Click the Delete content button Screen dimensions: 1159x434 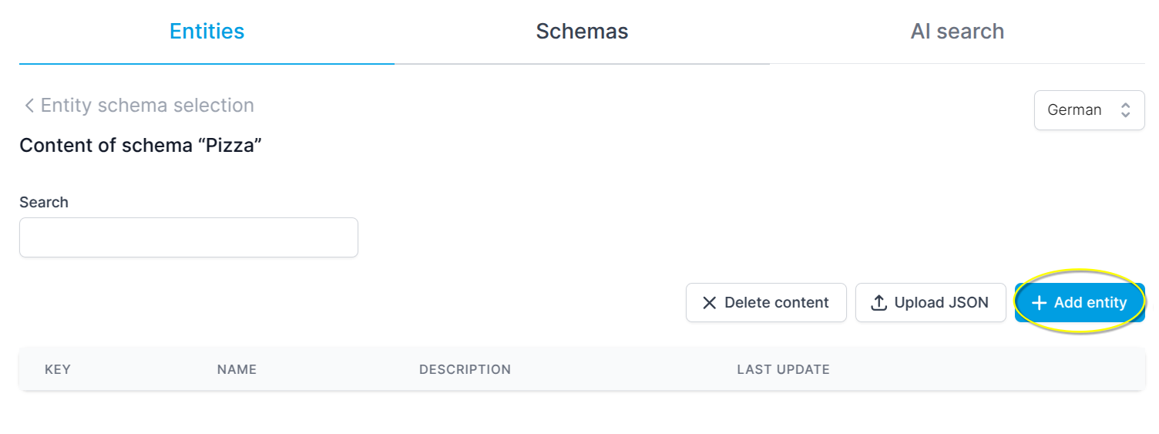[766, 303]
